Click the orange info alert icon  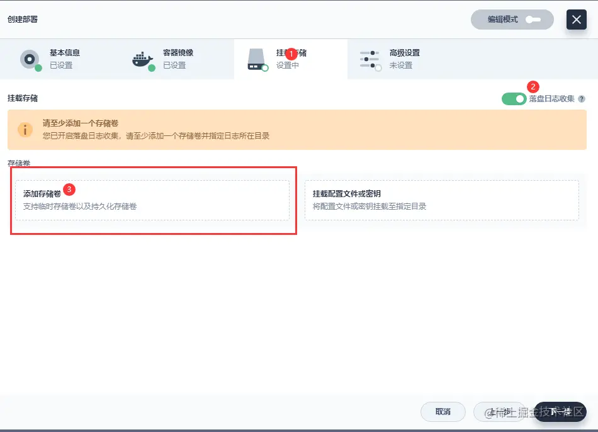click(25, 130)
